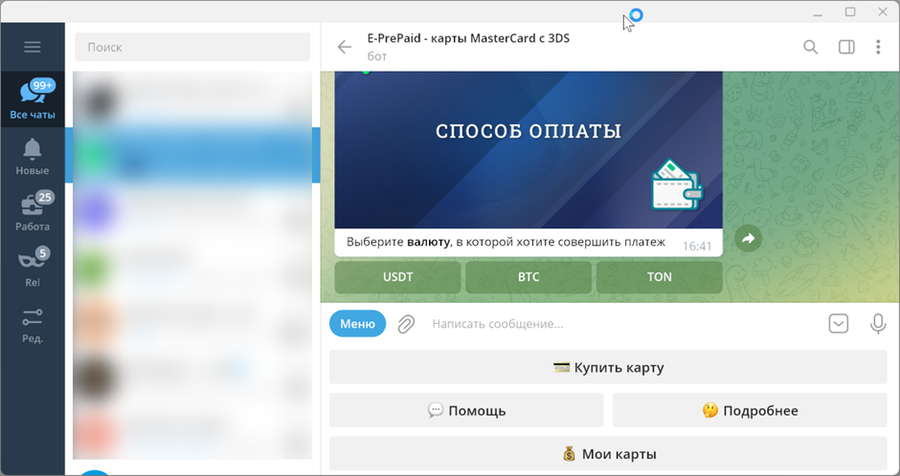Open the three-dot chat options menu
This screenshot has height=476, width=900.
(x=878, y=47)
